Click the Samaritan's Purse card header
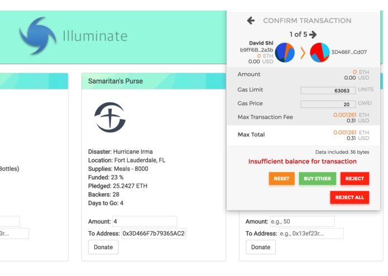The width and height of the screenshot is (388, 276). tap(154, 81)
